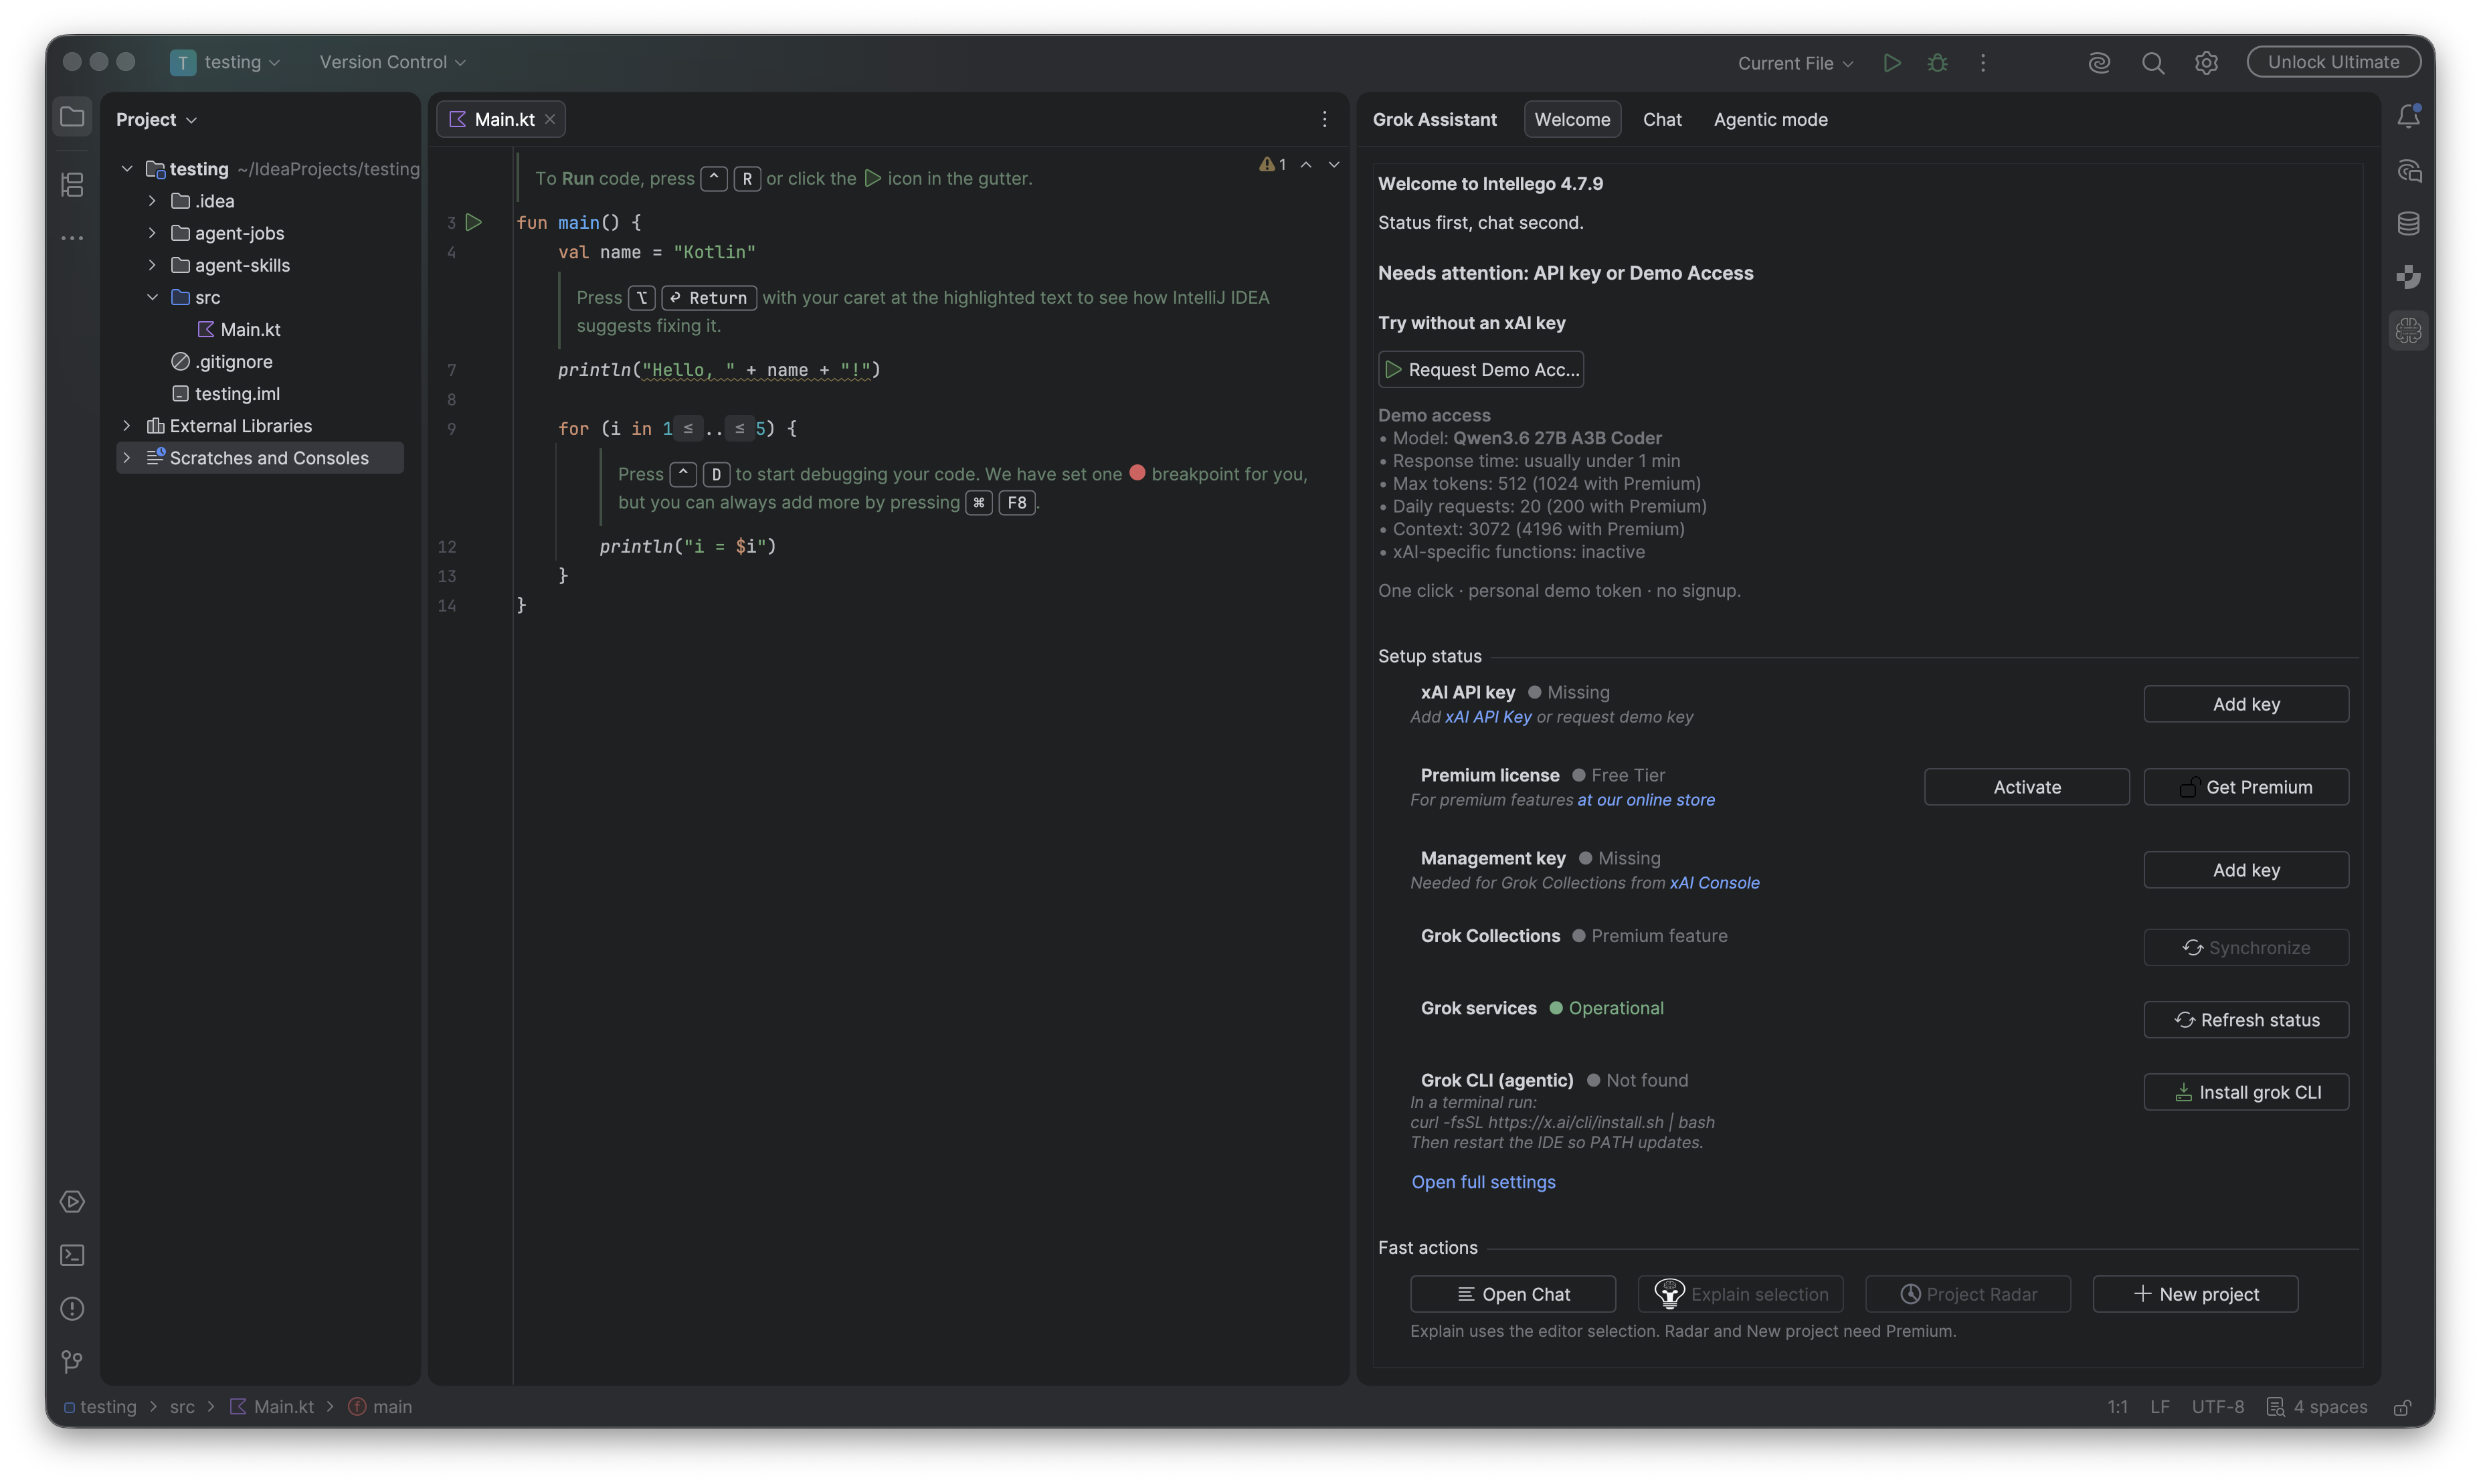2481x1484 pixels.
Task: Debug the current file with bug icon
Action: click(x=1937, y=62)
